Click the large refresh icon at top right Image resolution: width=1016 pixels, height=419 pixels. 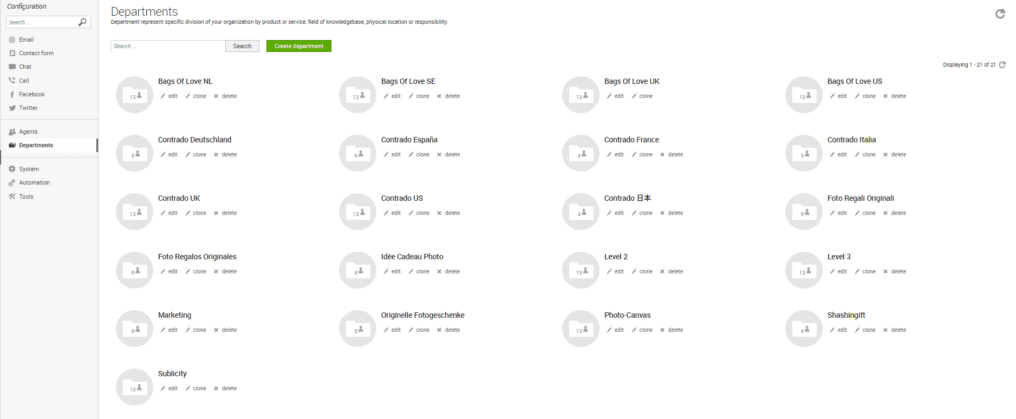(x=1000, y=14)
